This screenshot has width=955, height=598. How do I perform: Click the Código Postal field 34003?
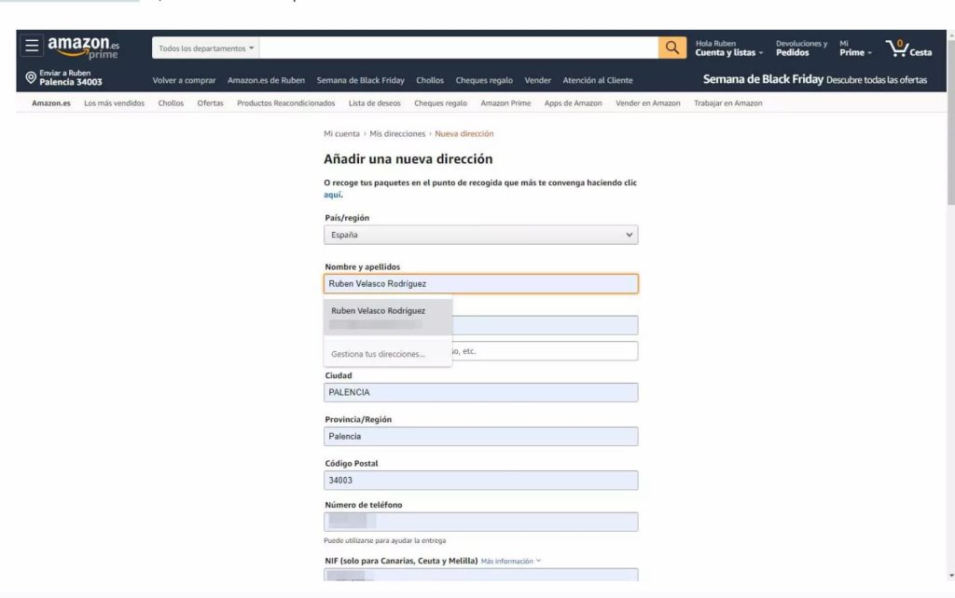(x=480, y=480)
